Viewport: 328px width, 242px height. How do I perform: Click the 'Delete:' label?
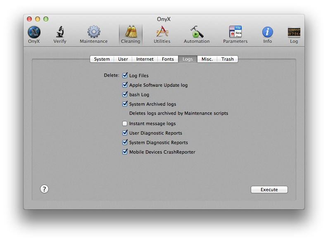[112, 75]
